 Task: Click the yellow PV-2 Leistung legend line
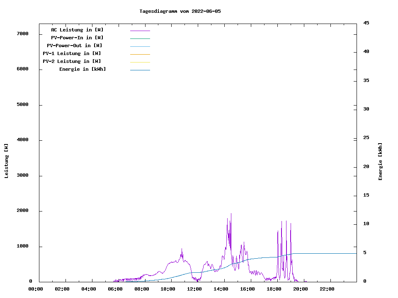pos(140,62)
